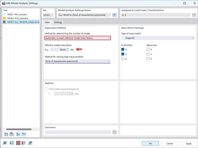
Task: Switch to the Main tab
Action: (x=47, y=22)
